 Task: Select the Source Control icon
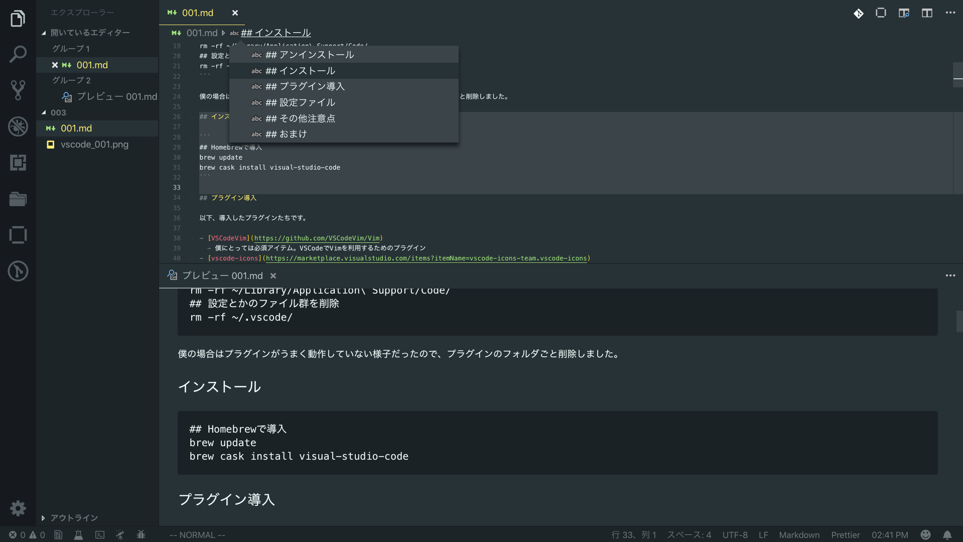pos(18,90)
